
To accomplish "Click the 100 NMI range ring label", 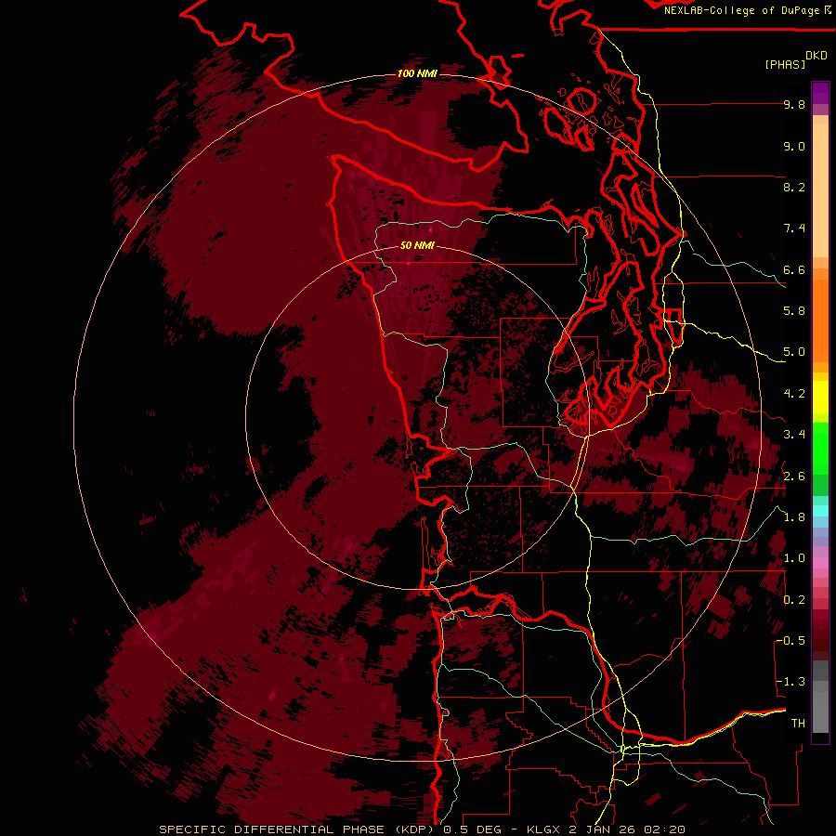I will (417, 73).
